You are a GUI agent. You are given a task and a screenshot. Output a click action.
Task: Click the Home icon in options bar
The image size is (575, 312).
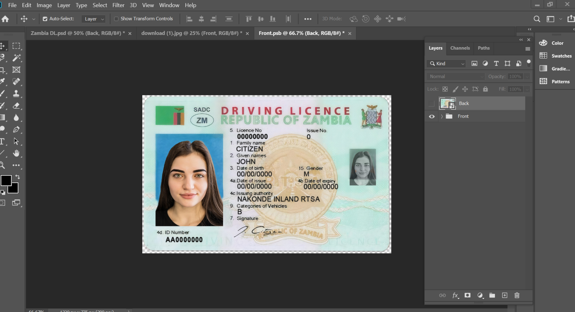click(5, 19)
